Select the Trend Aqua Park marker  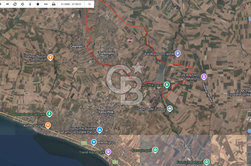[108, 152]
